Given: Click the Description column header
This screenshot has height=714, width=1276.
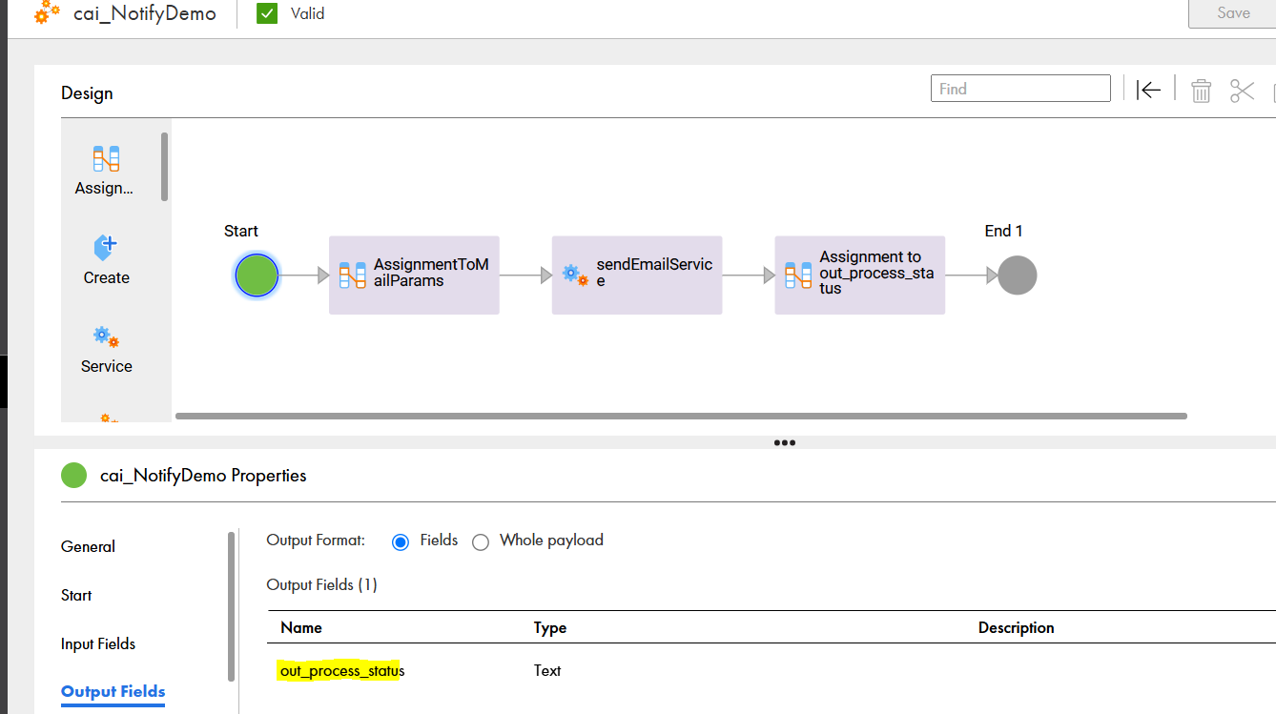Looking at the screenshot, I should click(1017, 628).
